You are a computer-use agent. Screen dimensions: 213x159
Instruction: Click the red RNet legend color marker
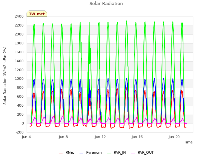[x=61, y=153]
